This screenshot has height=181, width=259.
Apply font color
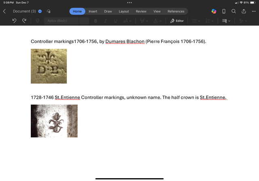pyautogui.click(x=155, y=21)
